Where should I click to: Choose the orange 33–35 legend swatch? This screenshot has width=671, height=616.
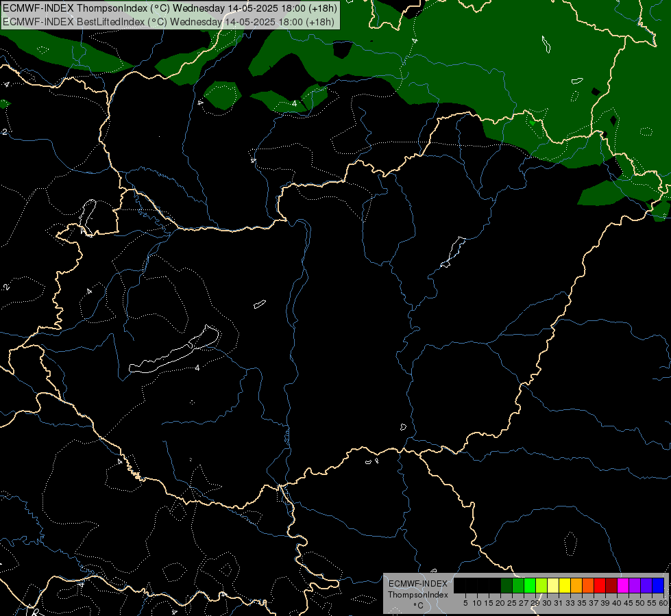577,585
